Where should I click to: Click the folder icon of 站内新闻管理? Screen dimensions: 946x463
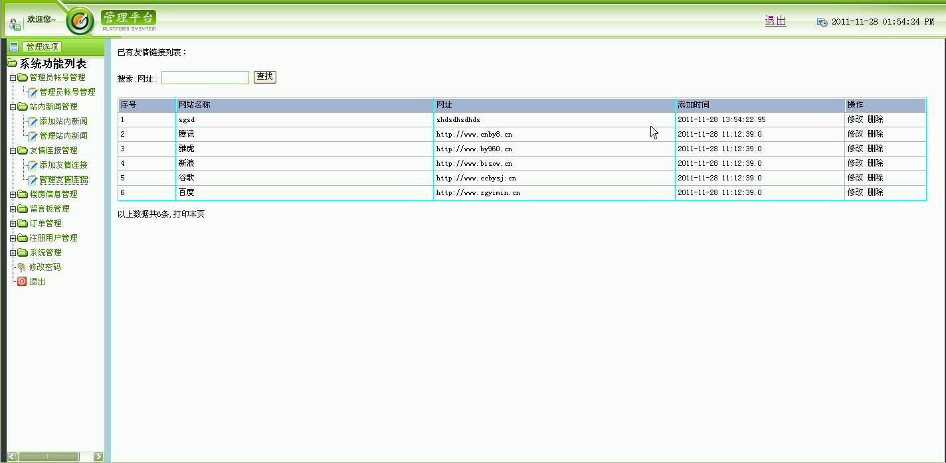point(23,107)
